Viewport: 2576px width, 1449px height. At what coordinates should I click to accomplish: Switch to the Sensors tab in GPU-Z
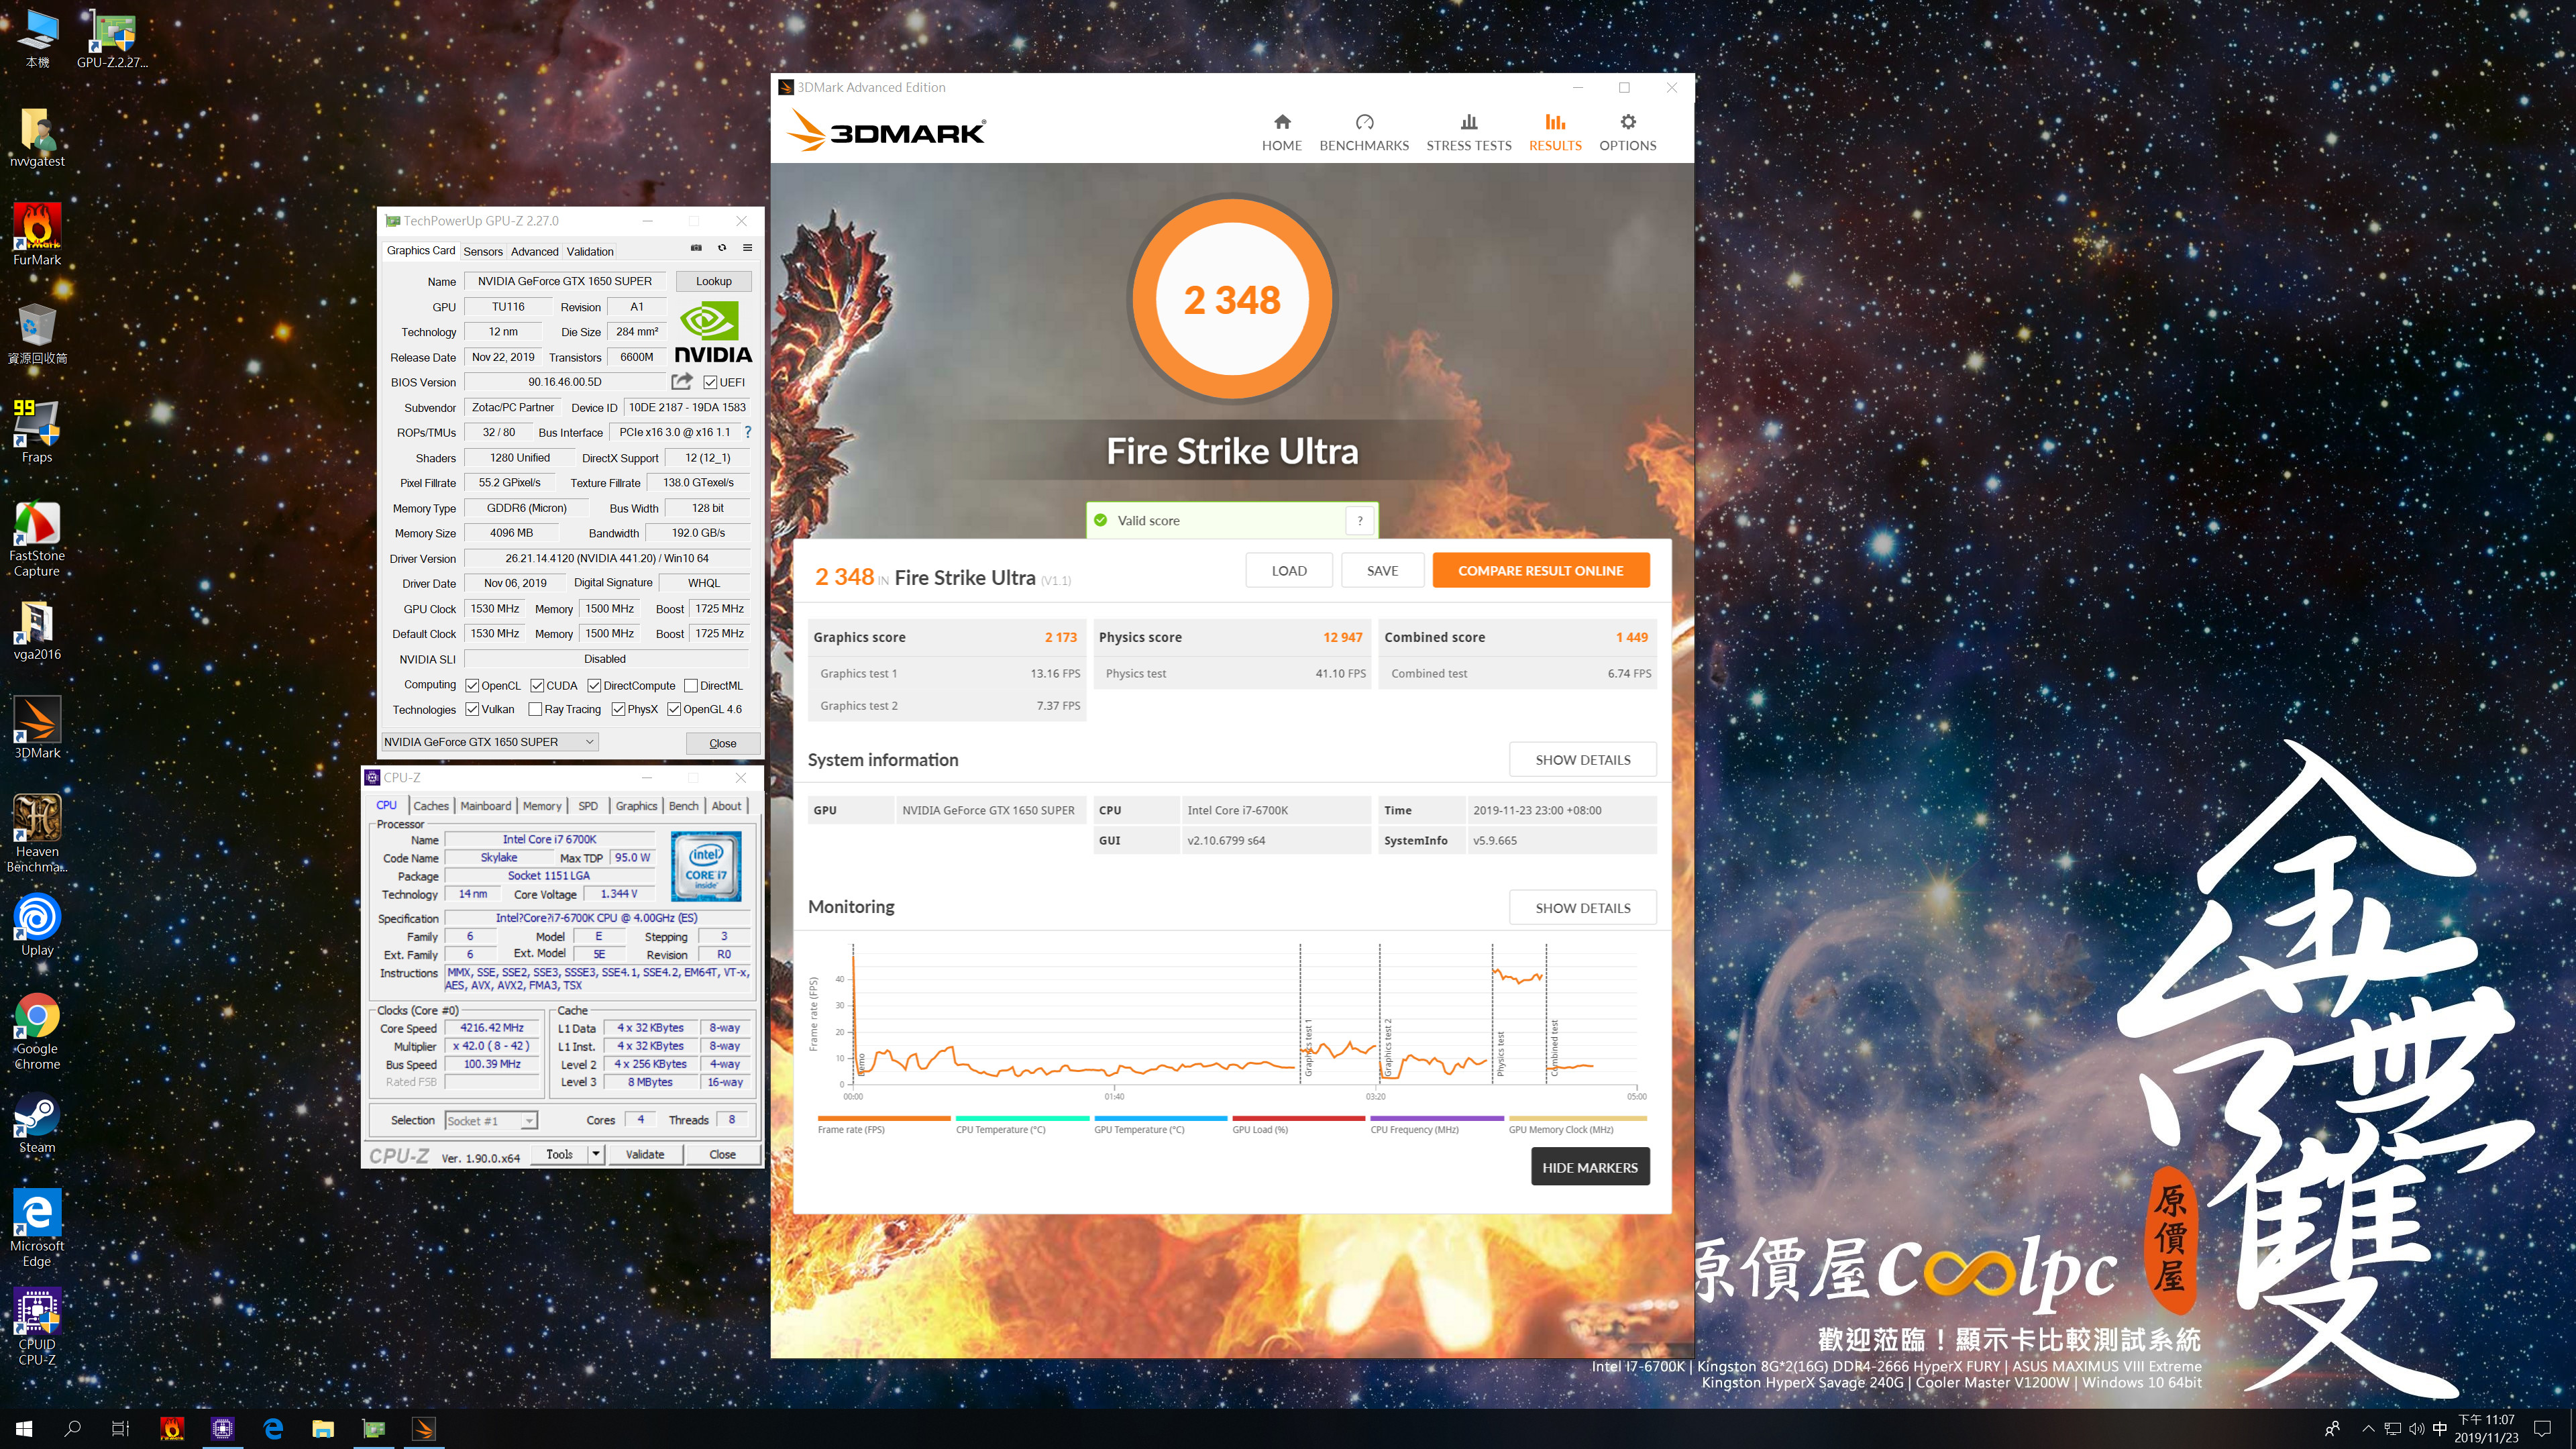(x=483, y=251)
